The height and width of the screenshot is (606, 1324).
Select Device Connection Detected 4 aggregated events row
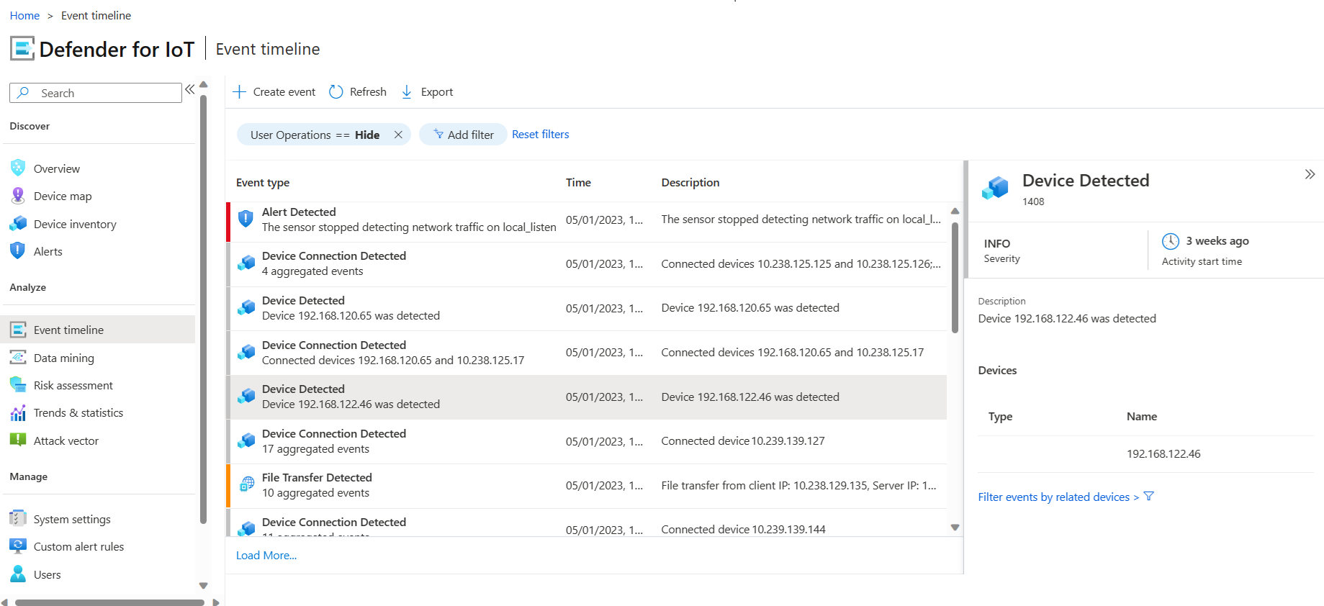point(587,264)
